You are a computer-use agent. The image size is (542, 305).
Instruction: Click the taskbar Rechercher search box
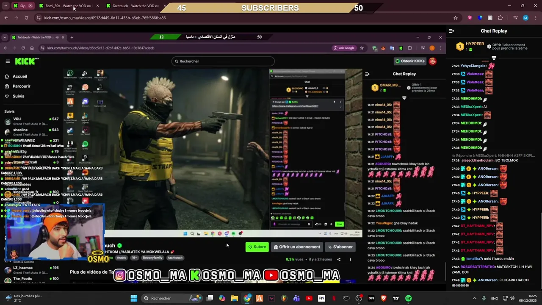(x=171, y=298)
